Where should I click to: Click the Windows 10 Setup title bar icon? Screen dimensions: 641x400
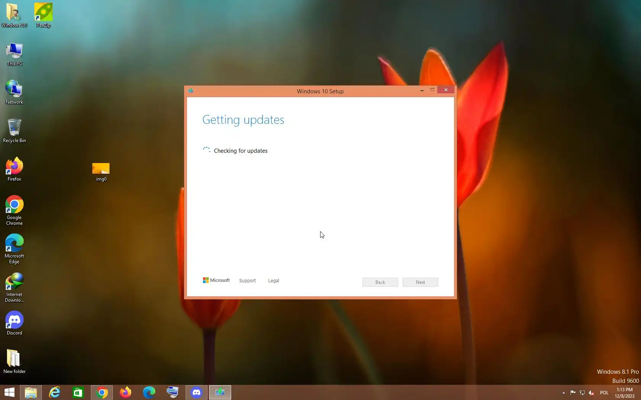pyautogui.click(x=191, y=91)
